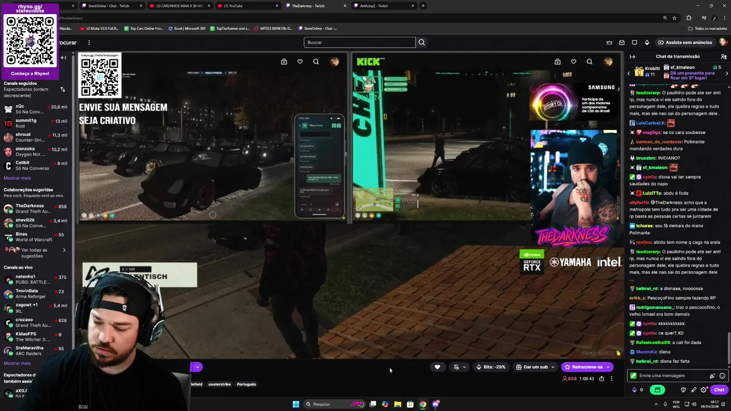This screenshot has height=411, width=731.
Task: Open chat community users list icon
Action: tap(724, 57)
